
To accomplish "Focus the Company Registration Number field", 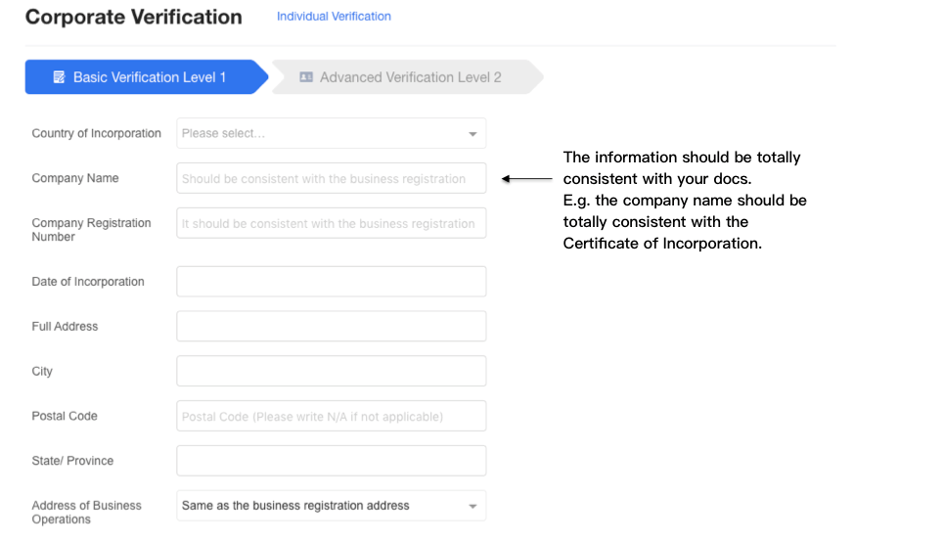I will click(331, 223).
